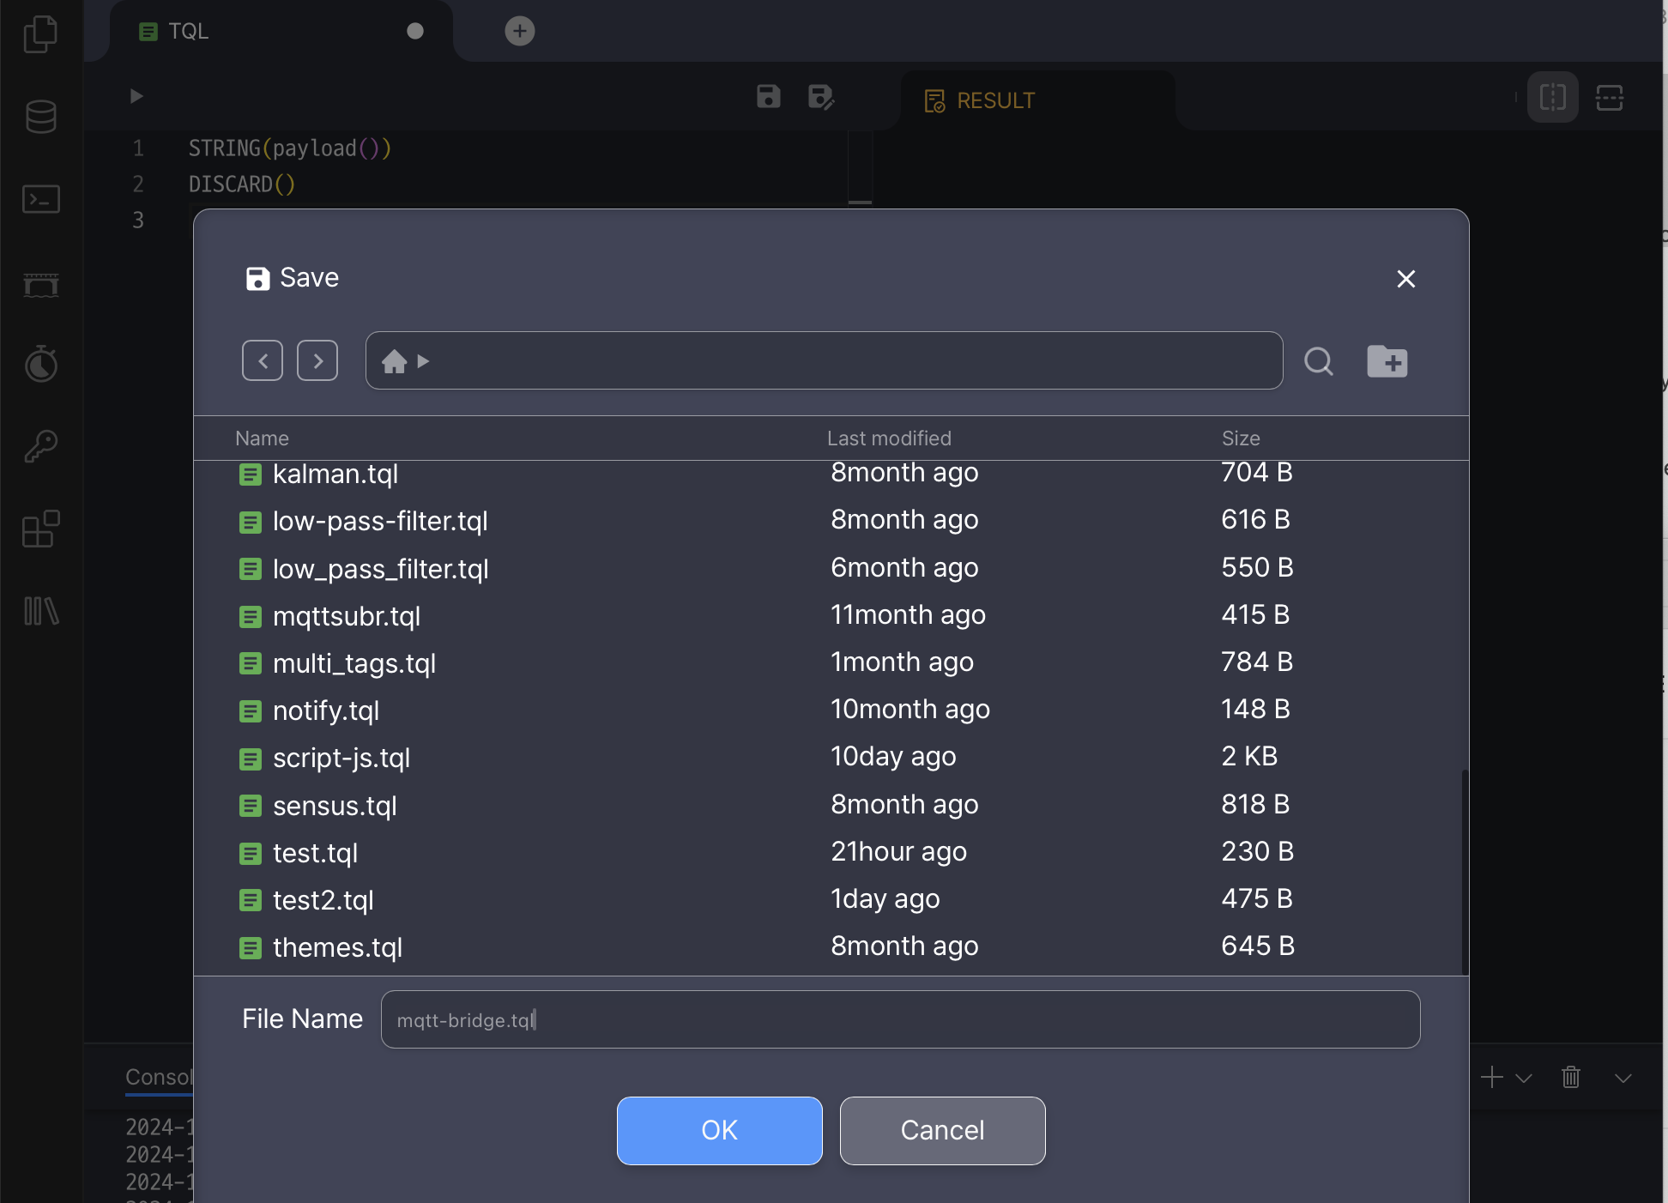Expand the home path breadcrumb arrow
Viewport: 1668px width, 1203px height.
point(423,361)
